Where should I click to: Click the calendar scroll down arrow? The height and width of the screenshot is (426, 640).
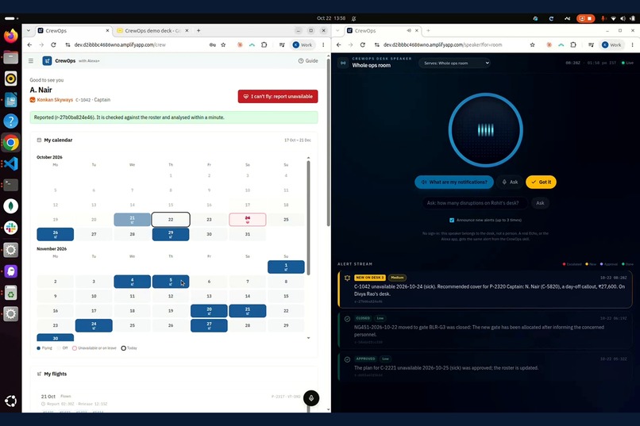pyautogui.click(x=309, y=338)
